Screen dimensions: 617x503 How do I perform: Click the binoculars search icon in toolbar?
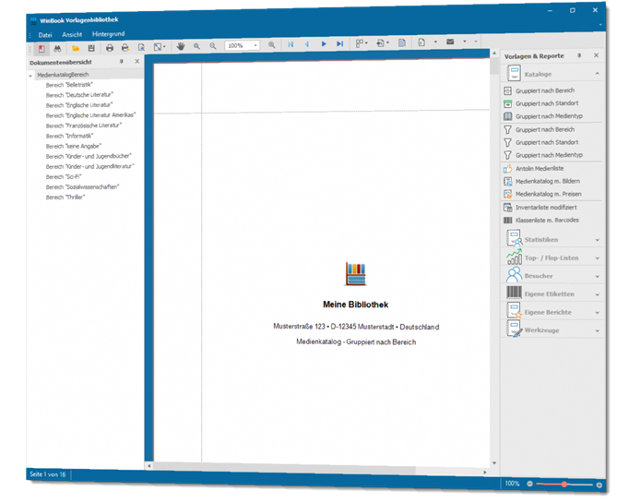pos(57,45)
